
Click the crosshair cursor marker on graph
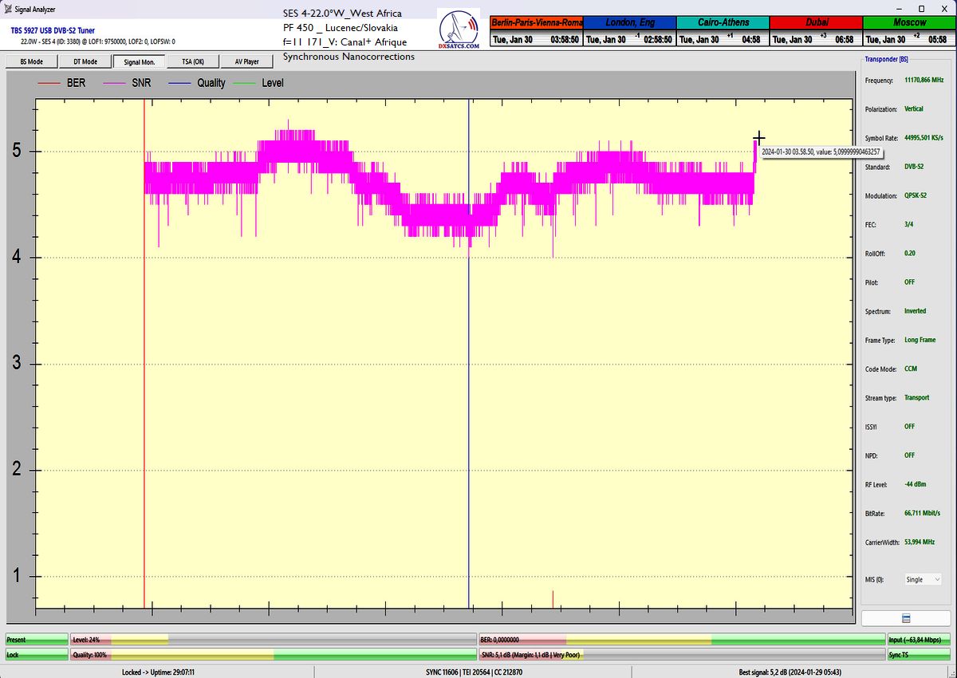point(759,138)
